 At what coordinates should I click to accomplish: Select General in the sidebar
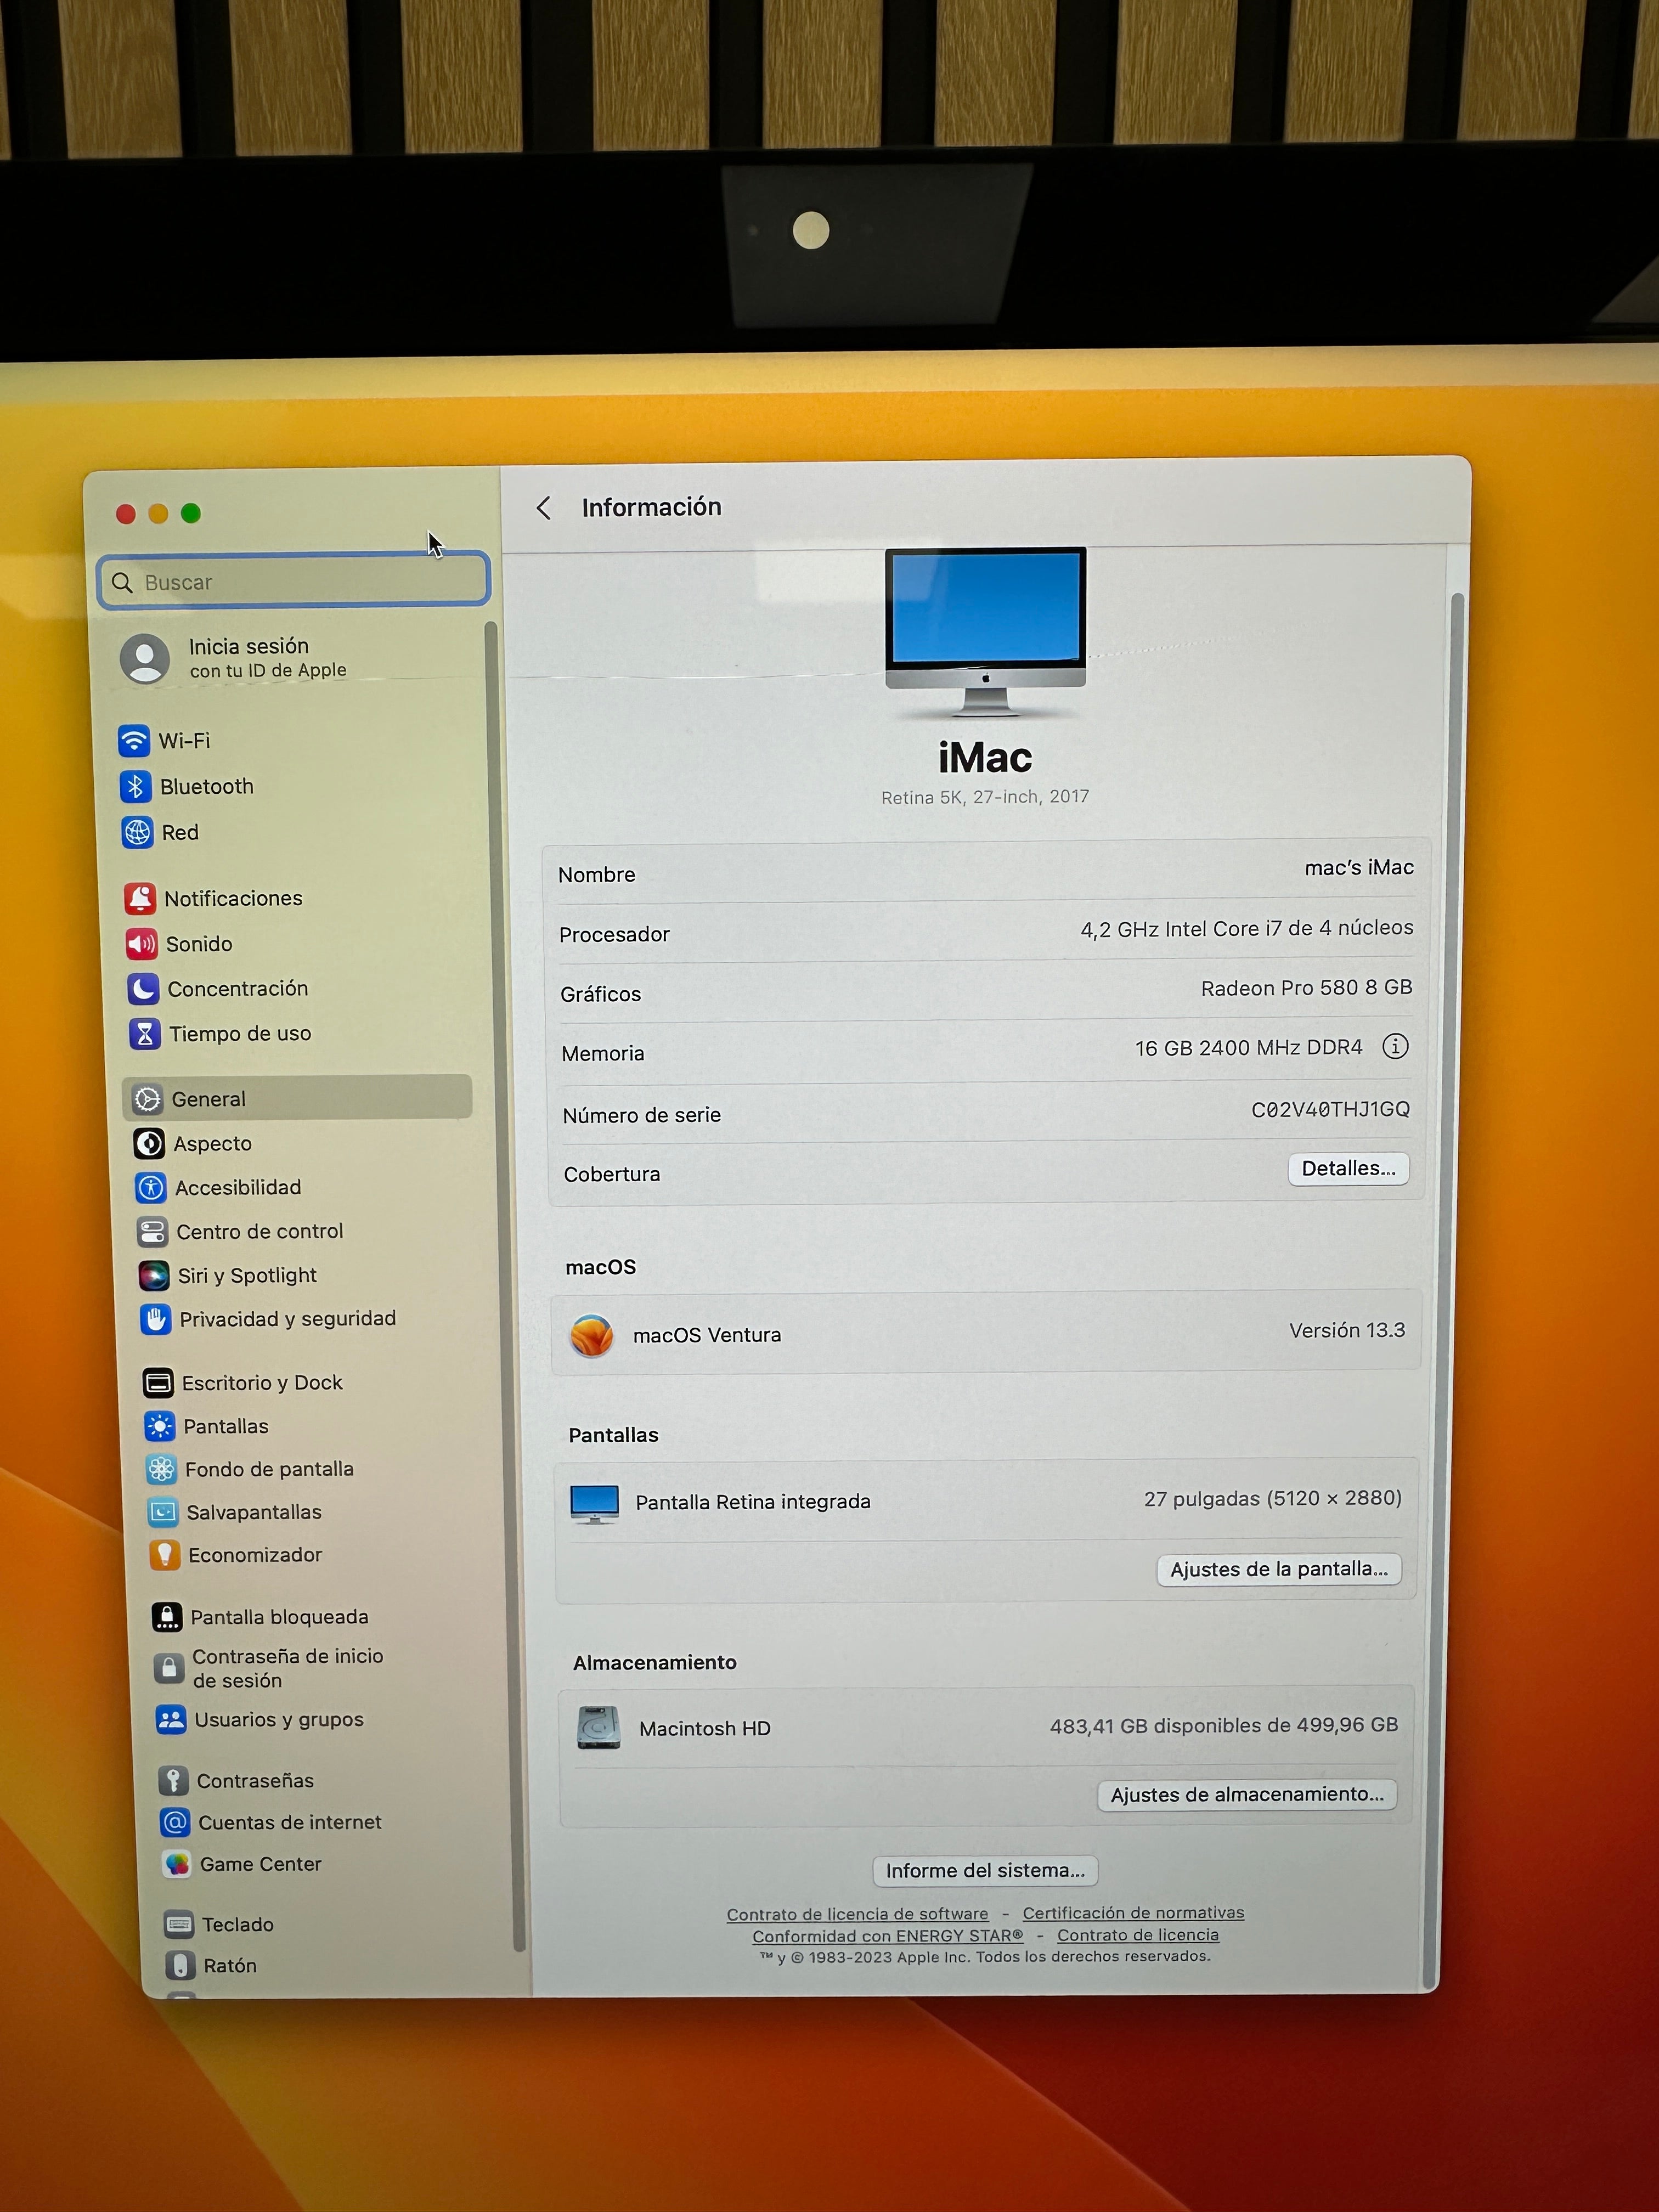(209, 1098)
